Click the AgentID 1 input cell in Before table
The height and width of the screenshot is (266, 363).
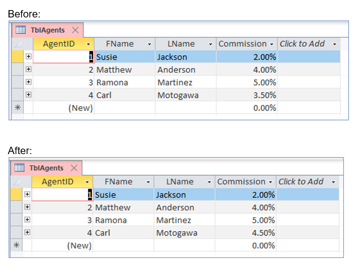pos(63,57)
